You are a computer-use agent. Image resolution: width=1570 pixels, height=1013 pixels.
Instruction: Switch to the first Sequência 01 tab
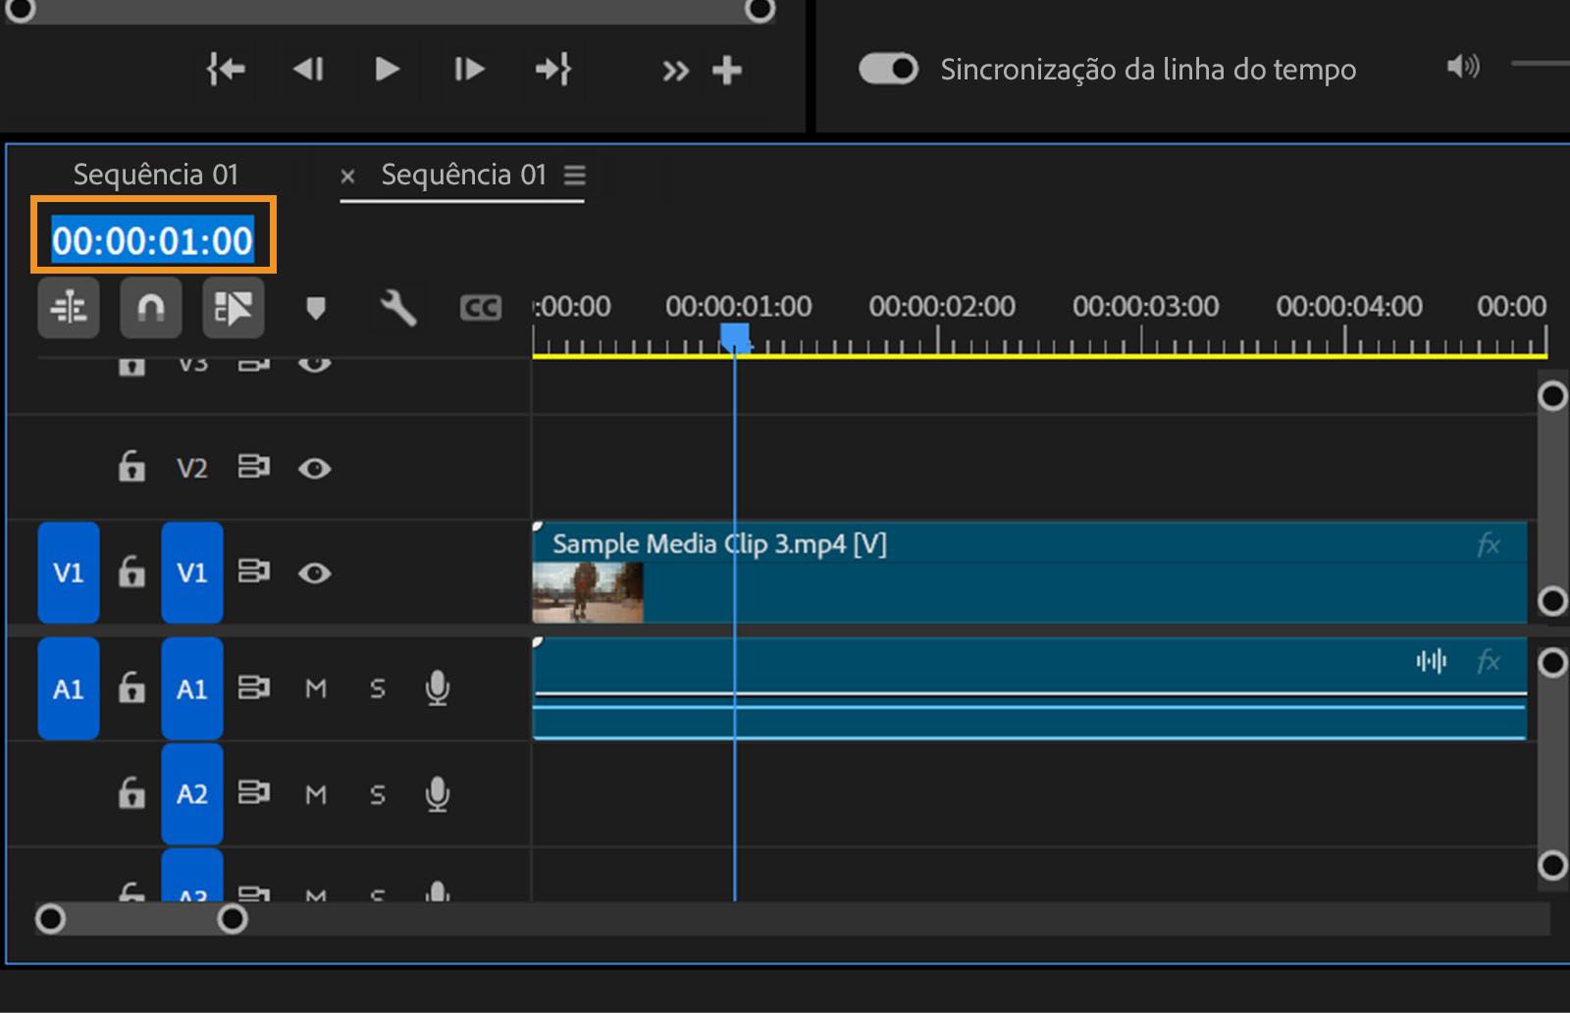coord(155,175)
